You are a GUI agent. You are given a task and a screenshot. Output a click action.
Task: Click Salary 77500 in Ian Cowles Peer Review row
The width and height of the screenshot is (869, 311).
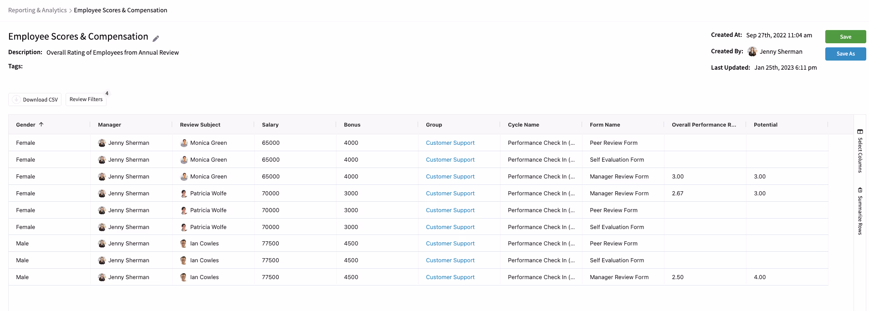tap(271, 244)
